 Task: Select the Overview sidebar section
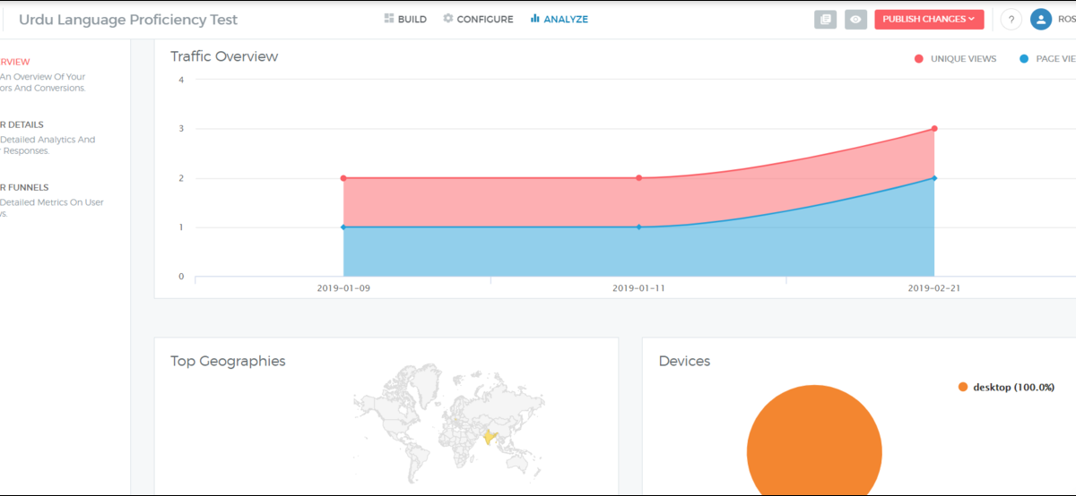15,62
